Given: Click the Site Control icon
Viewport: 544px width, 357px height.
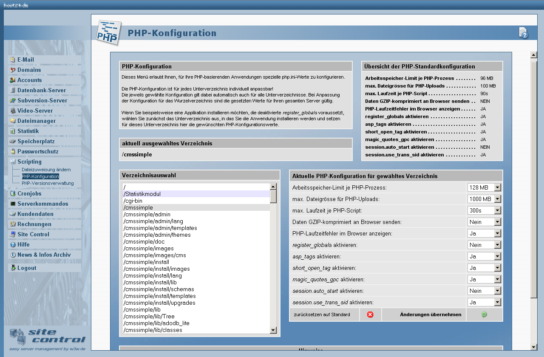Looking at the screenshot, I should pyautogui.click(x=13, y=234).
